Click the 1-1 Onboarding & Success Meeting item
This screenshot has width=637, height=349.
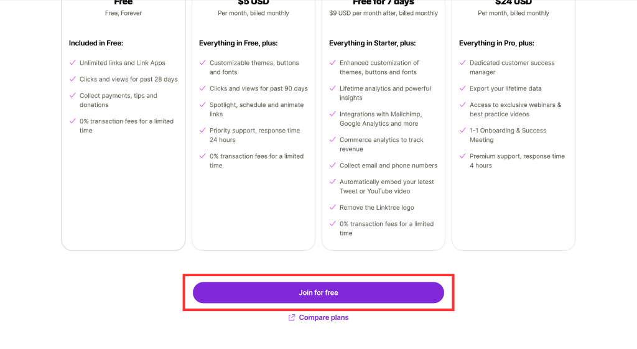[x=508, y=135]
